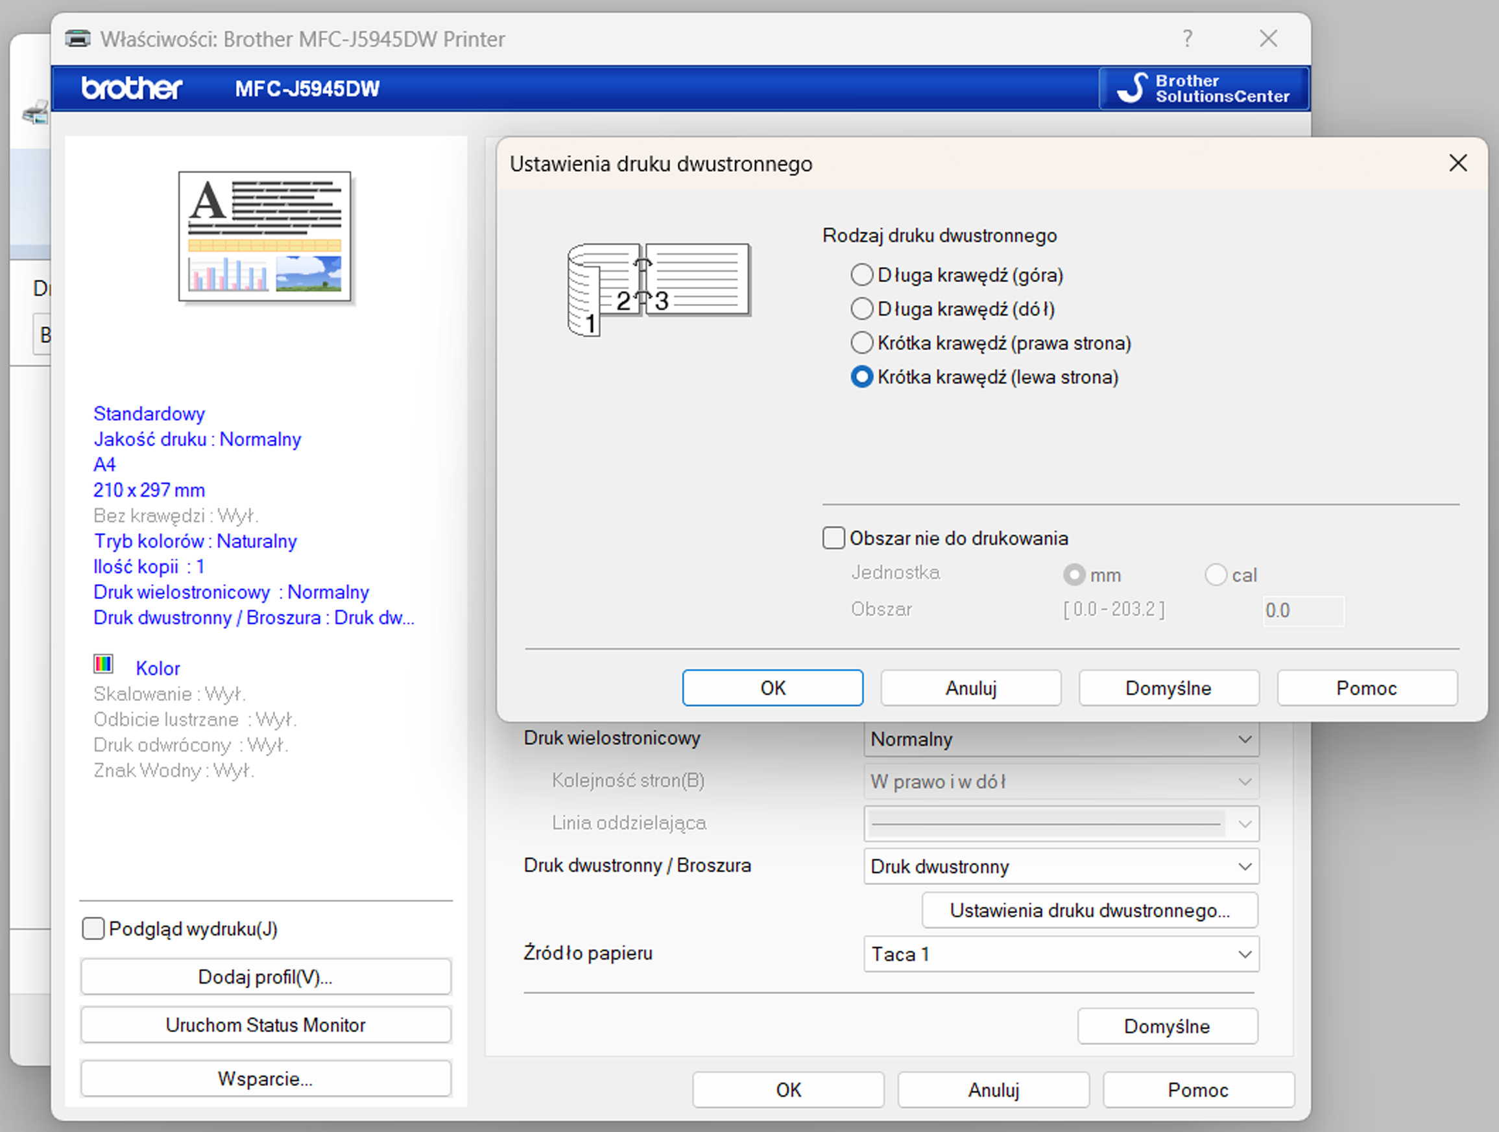The width and height of the screenshot is (1499, 1132).
Task: Toggle Podgląd wydruku checkbox
Action: 93,928
